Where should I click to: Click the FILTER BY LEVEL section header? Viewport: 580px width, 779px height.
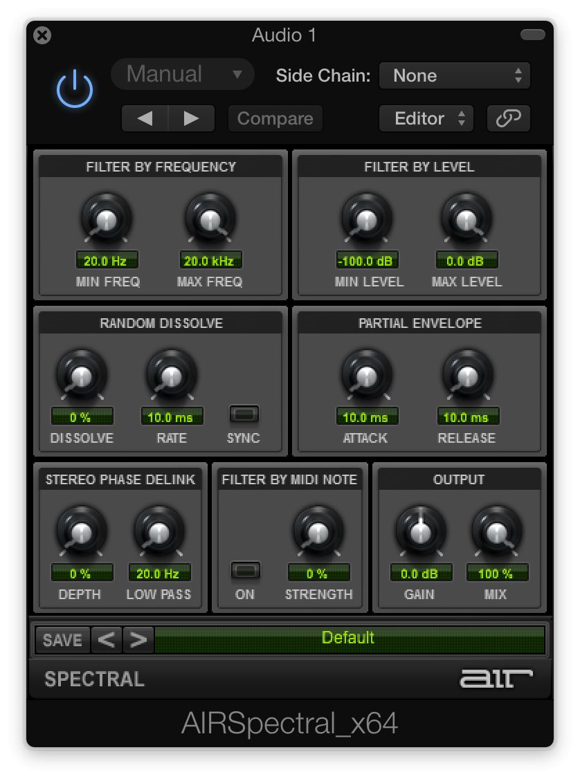(419, 167)
